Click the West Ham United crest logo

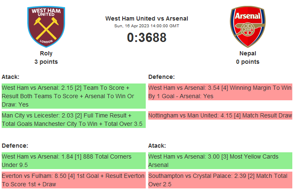pos(46,26)
